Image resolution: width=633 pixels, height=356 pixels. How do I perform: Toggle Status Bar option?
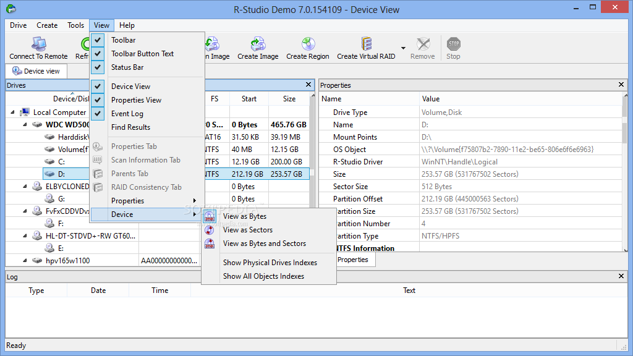click(98, 67)
